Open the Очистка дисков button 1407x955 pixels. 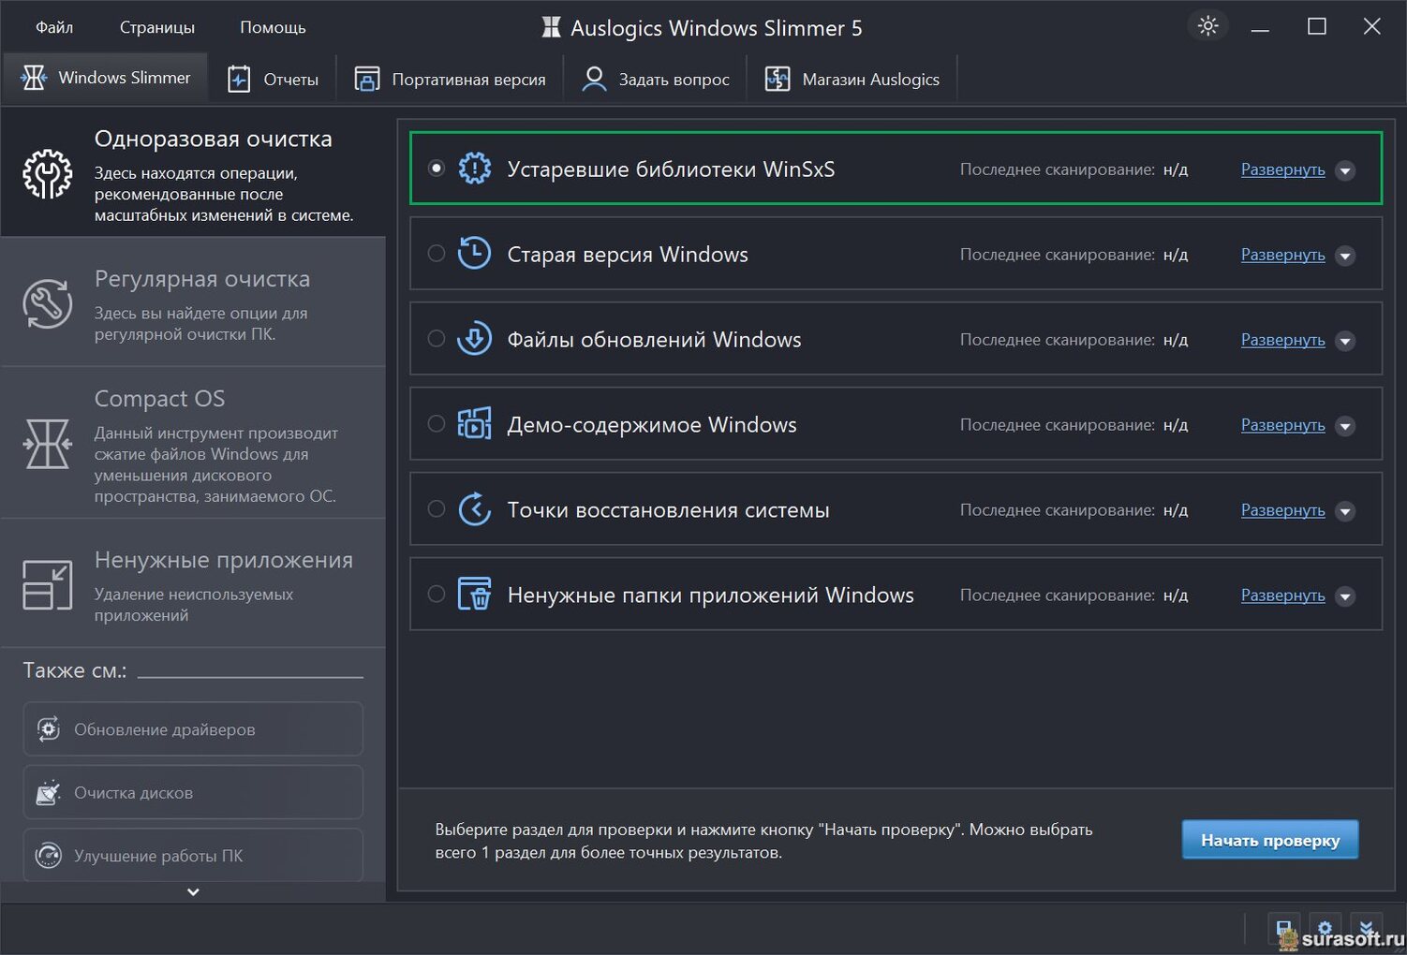click(x=193, y=792)
